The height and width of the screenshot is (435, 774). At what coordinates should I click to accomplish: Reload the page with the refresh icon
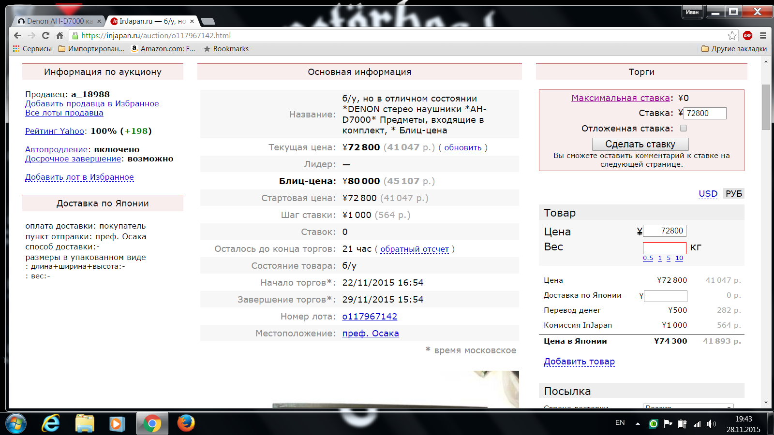[x=45, y=35]
